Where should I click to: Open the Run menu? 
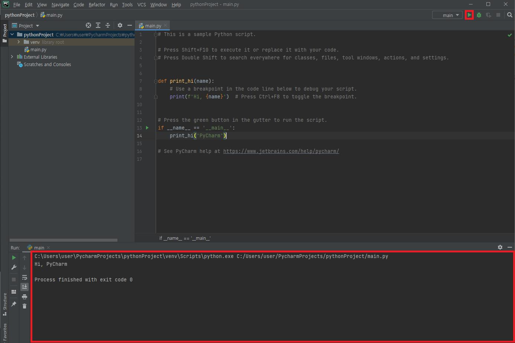click(x=114, y=4)
